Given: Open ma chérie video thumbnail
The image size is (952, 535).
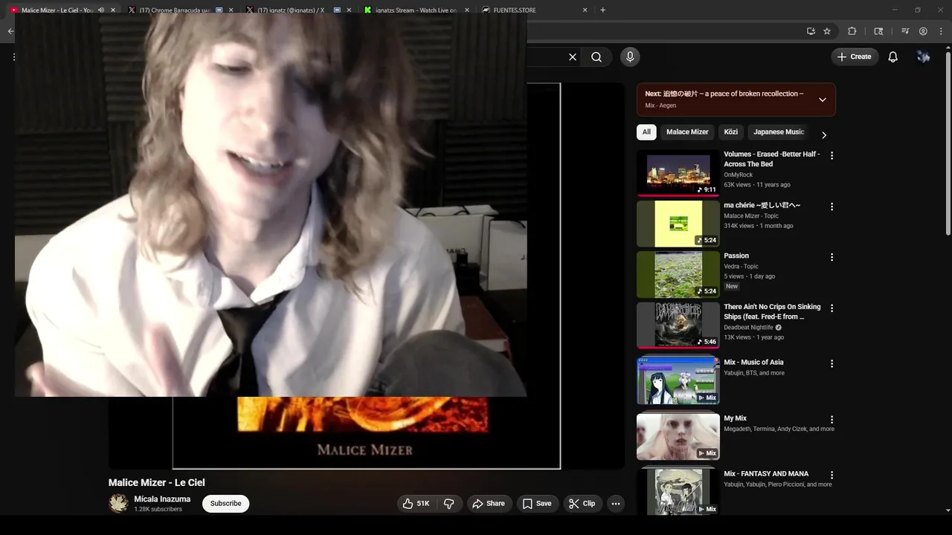Looking at the screenshot, I should [678, 224].
